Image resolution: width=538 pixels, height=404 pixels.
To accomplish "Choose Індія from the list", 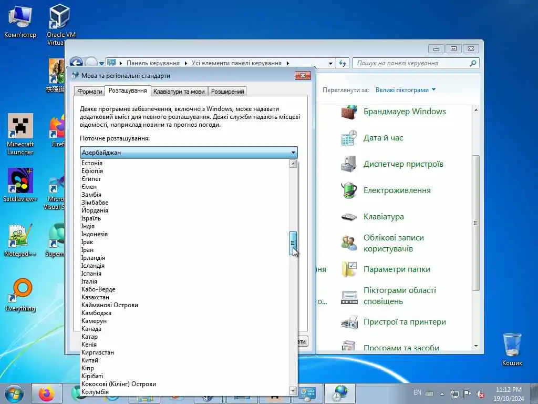I will [x=185, y=226].
